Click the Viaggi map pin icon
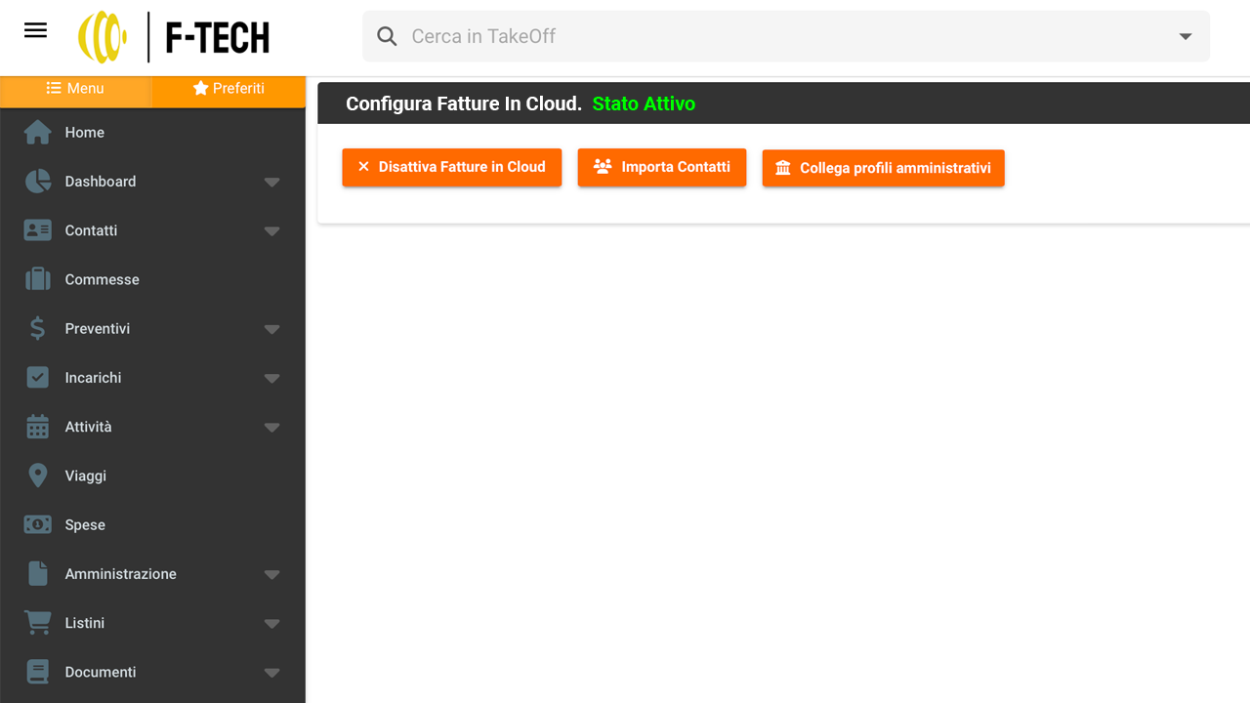Screen dimensions: 1250x703 [x=38, y=476]
